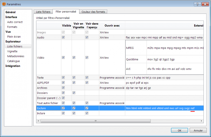Open Métadonnées settings in sidebar

(15, 56)
